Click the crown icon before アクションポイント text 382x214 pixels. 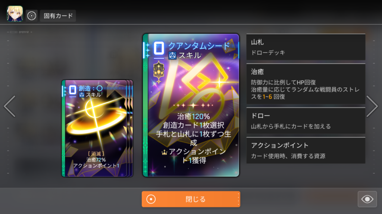pos(165,153)
